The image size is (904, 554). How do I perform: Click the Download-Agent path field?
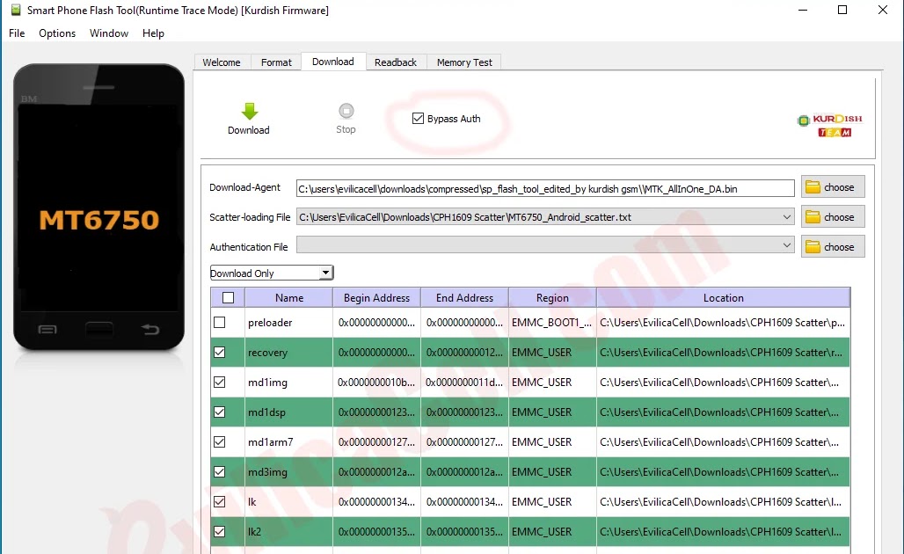click(x=545, y=188)
